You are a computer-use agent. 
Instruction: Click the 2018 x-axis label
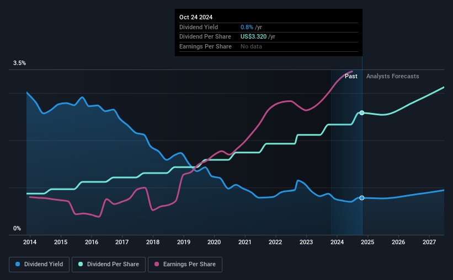pyautogui.click(x=153, y=242)
